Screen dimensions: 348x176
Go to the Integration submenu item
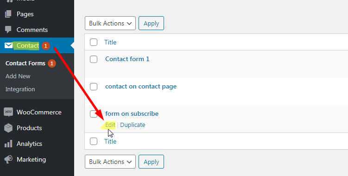pos(20,89)
